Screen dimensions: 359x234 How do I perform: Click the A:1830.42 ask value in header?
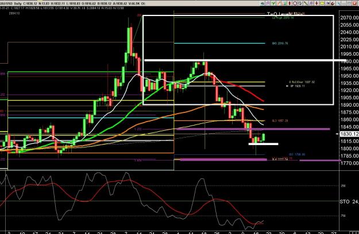tap(120, 3)
